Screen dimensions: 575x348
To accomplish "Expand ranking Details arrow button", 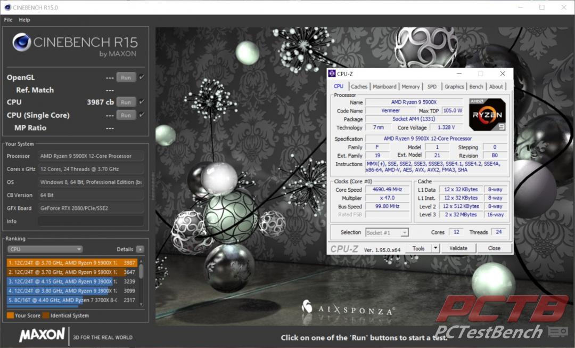I will (x=139, y=249).
